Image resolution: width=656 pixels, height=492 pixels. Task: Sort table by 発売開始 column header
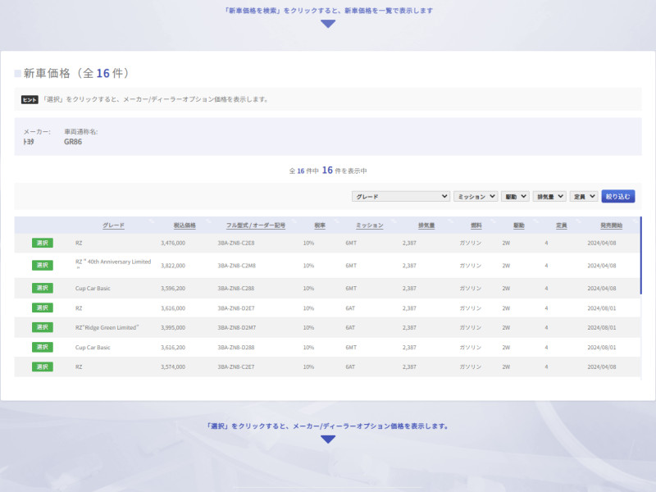click(x=611, y=225)
